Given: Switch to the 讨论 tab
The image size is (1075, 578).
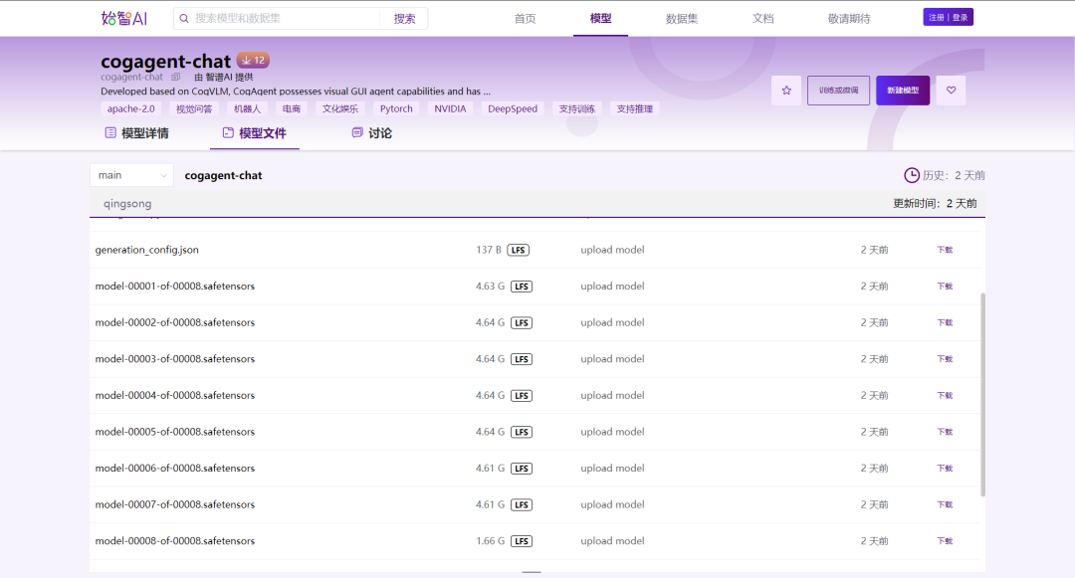Looking at the screenshot, I should (371, 133).
